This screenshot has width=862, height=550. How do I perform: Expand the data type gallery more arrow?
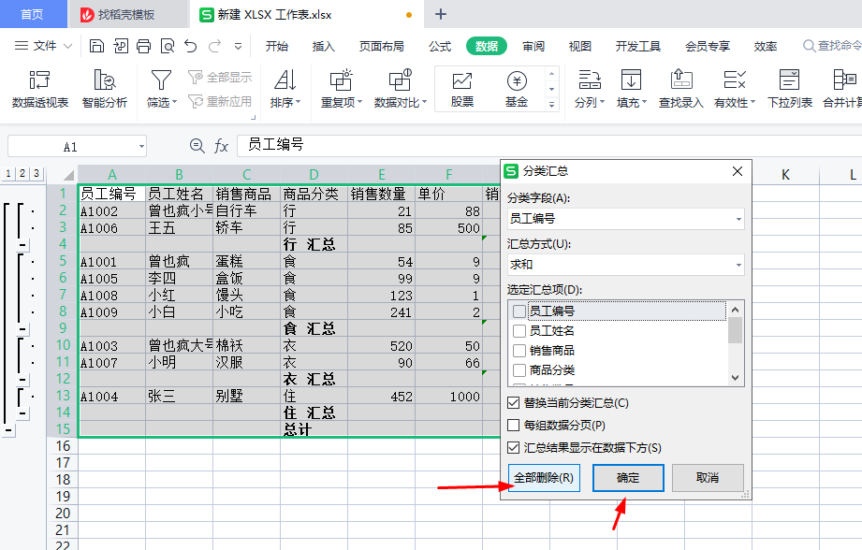(551, 104)
